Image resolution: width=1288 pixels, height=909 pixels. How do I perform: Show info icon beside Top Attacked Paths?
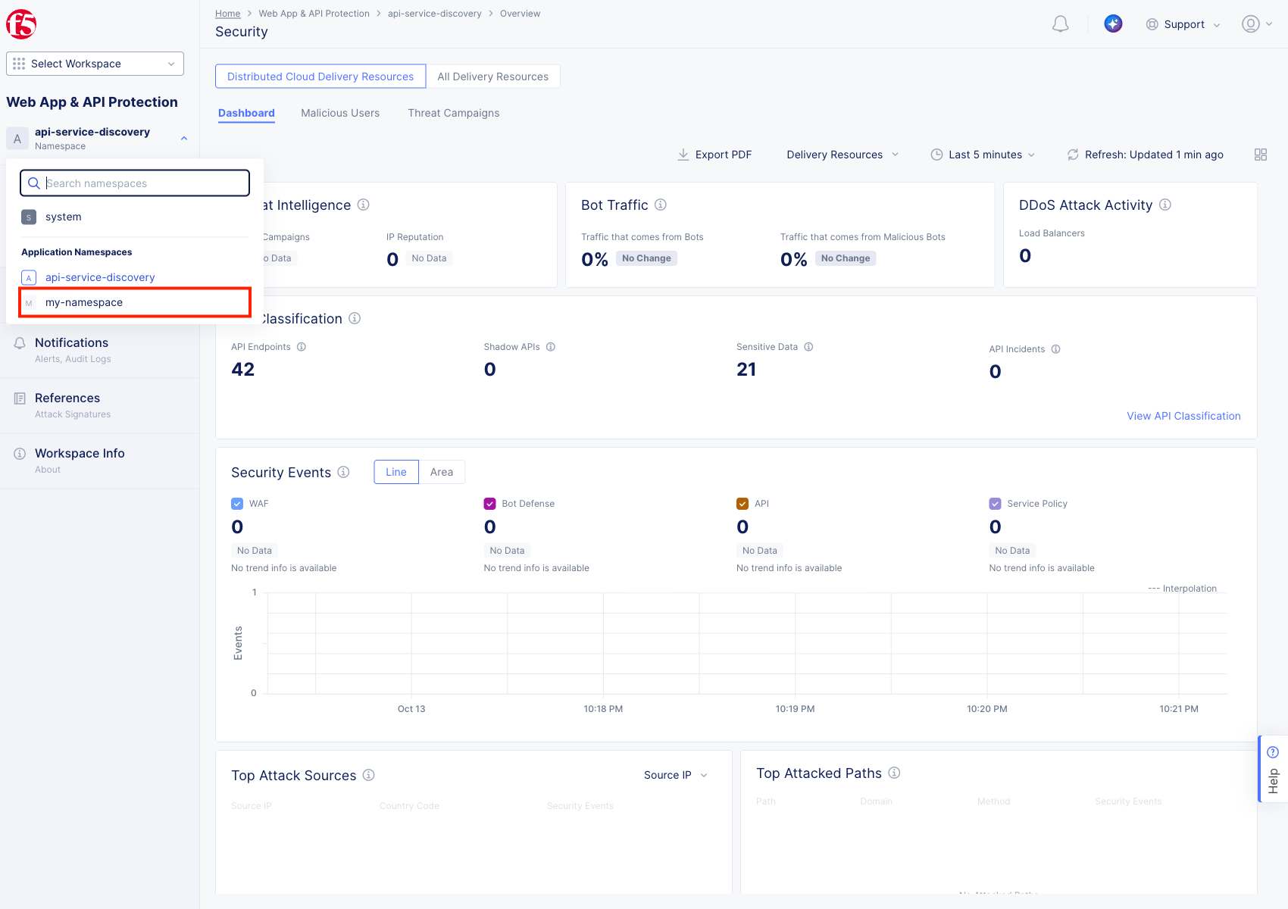894,773
